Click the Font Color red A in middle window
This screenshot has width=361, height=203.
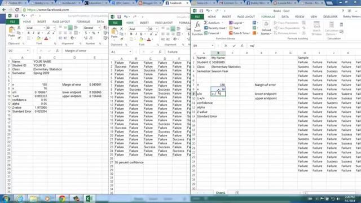[x=149, y=39]
